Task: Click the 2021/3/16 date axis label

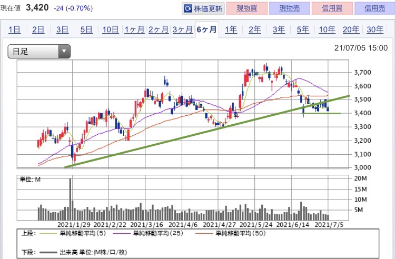Action: tap(146, 225)
